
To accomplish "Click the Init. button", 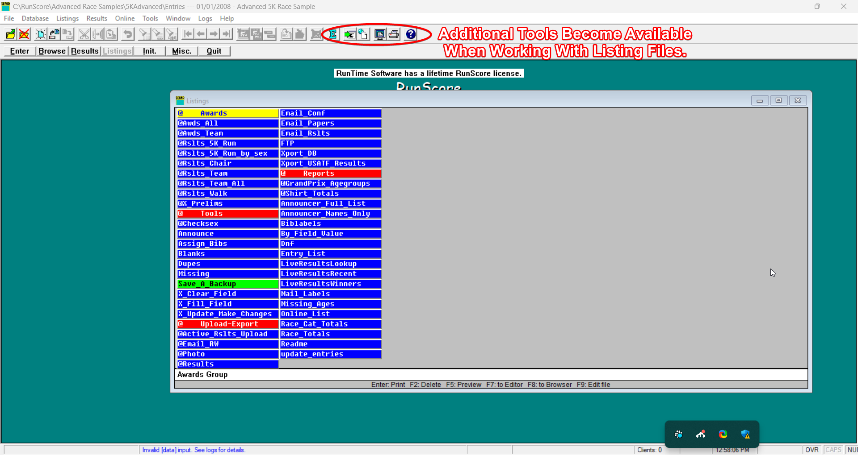I will click(x=149, y=51).
